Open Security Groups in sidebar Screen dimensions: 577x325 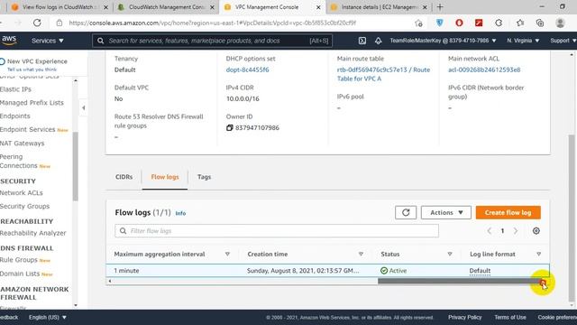24,206
